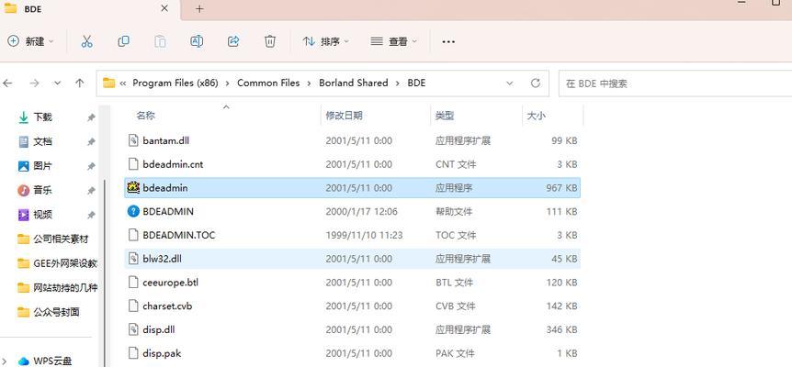Sort by 类型 column header
Screen dimensions: 792x367
(x=445, y=116)
